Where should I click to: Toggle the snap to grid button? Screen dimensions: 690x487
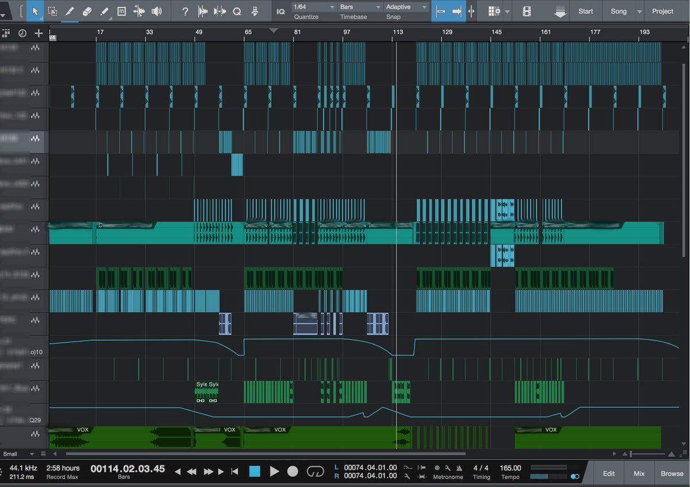[440, 11]
